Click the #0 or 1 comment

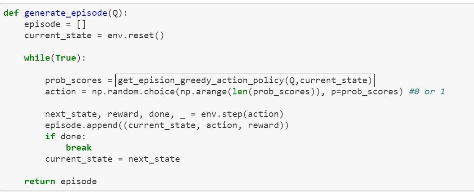coord(427,92)
